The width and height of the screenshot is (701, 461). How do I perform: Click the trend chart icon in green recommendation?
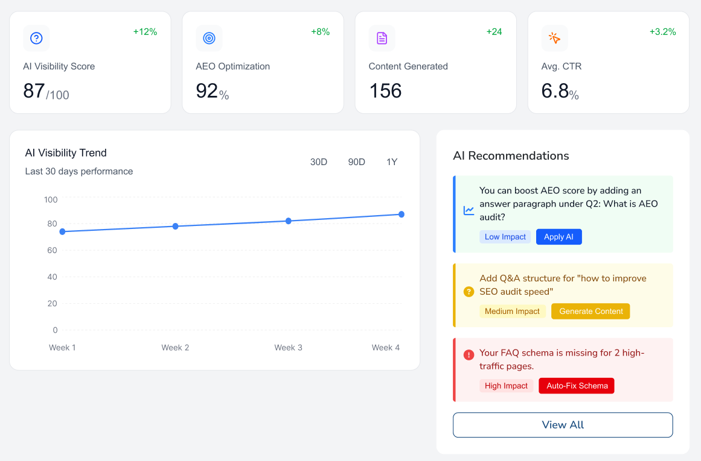tap(469, 210)
